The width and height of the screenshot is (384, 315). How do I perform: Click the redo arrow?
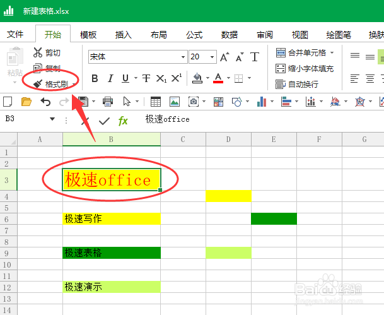coord(64,102)
